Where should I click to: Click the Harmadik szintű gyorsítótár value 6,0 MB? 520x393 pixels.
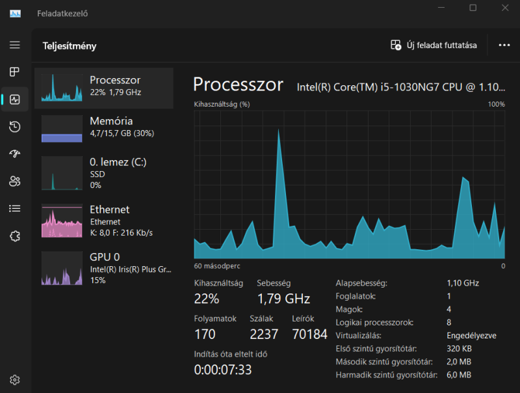(459, 375)
